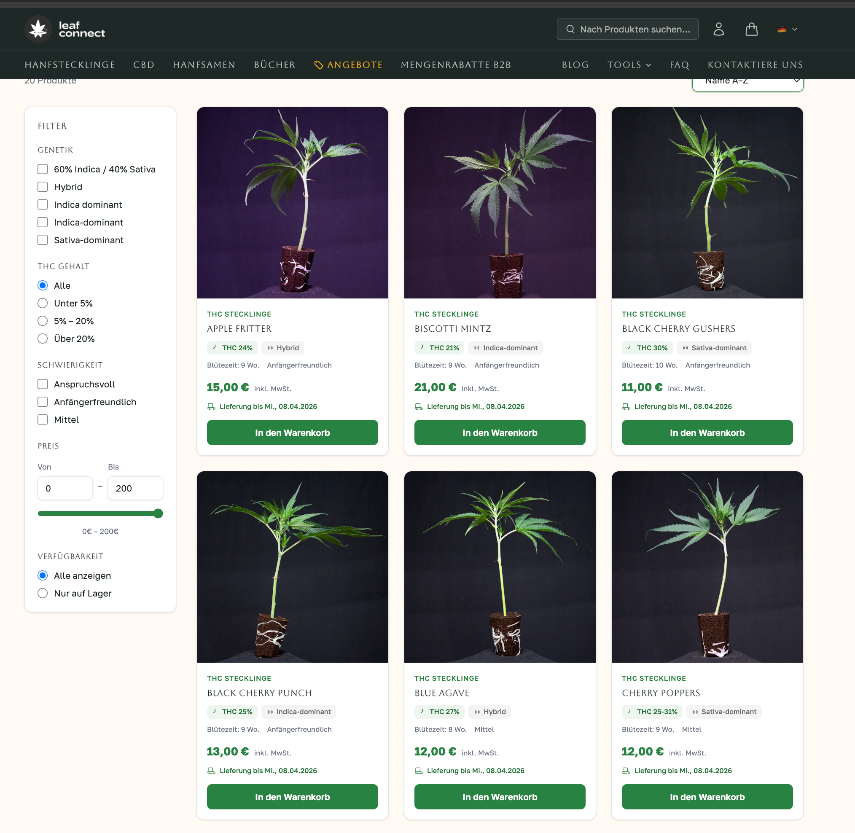Open KONTAKTIERE UNS
Screen dimensions: 855x833
coord(755,64)
